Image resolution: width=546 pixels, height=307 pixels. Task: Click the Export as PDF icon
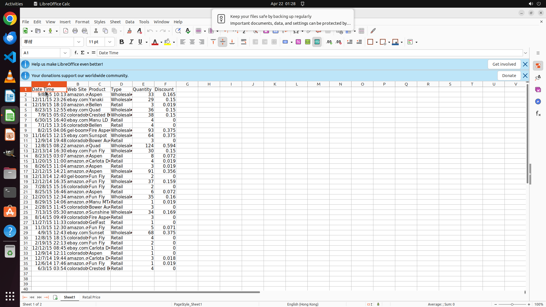point(66,31)
